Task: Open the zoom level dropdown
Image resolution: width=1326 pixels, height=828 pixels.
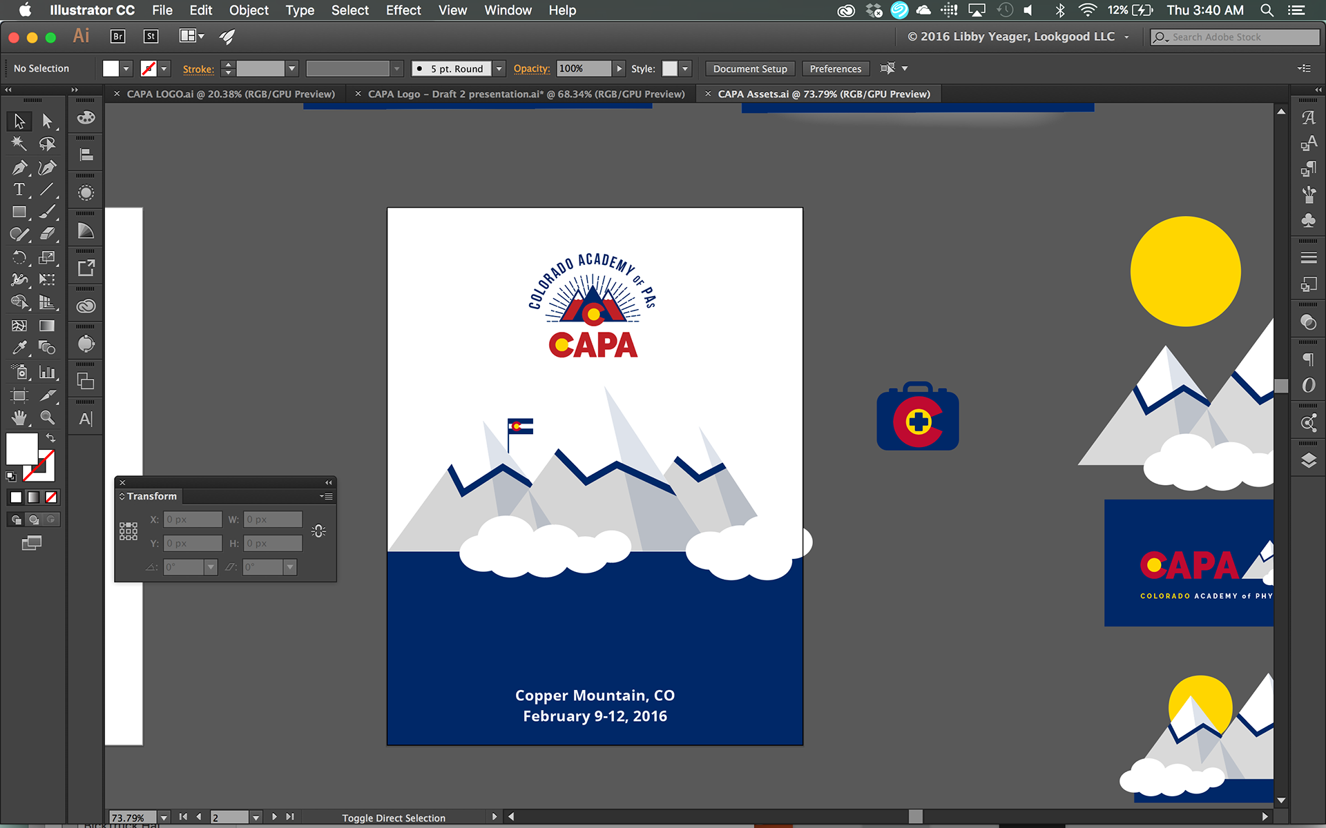Action: [x=164, y=818]
